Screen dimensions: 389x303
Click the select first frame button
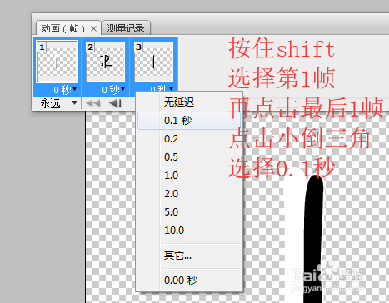(93, 103)
